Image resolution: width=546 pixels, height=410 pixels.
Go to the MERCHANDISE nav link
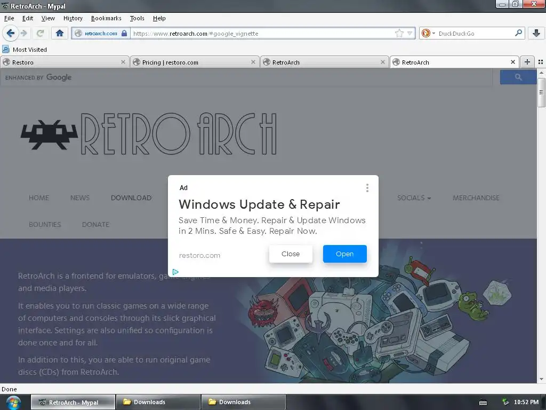(476, 198)
